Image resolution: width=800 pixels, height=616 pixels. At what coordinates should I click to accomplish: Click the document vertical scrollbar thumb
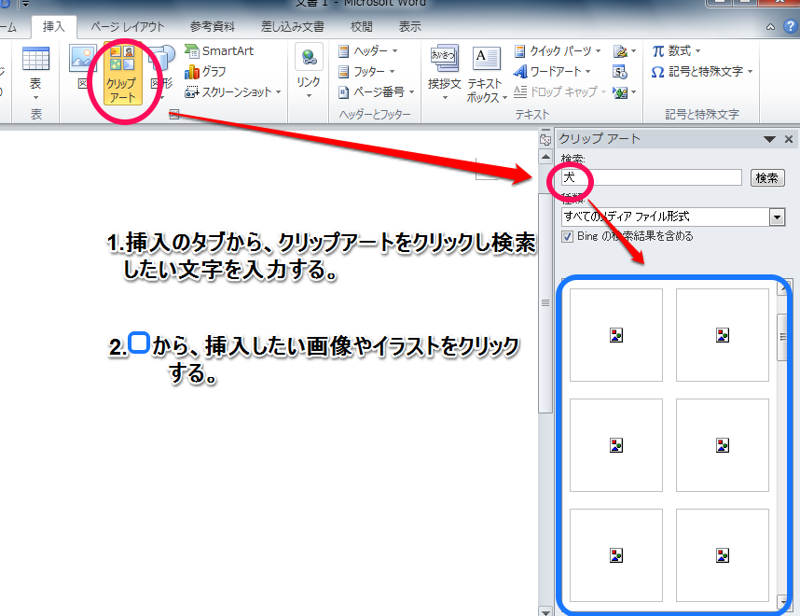pyautogui.click(x=545, y=303)
